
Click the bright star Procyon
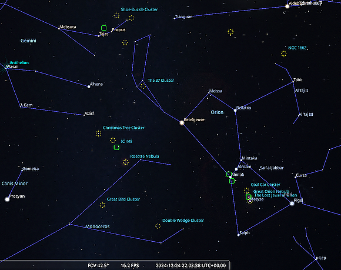pyautogui.click(x=7, y=199)
